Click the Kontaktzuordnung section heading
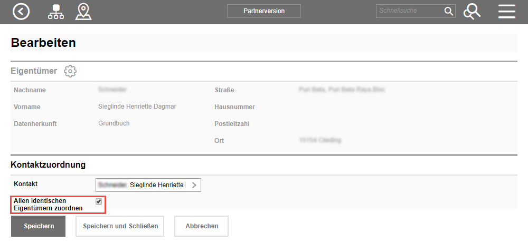 [48, 165]
